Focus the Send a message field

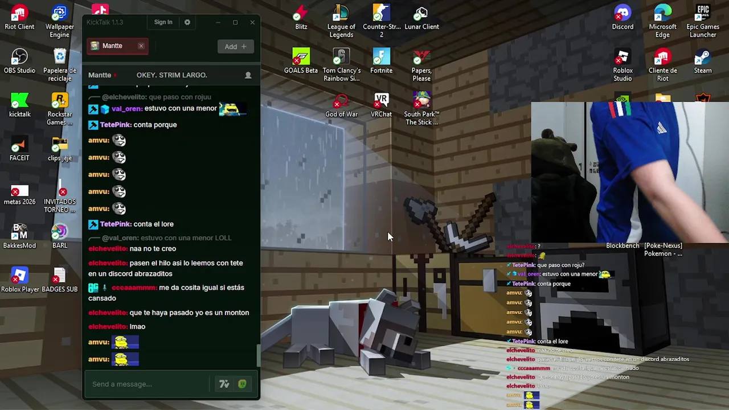(148, 384)
